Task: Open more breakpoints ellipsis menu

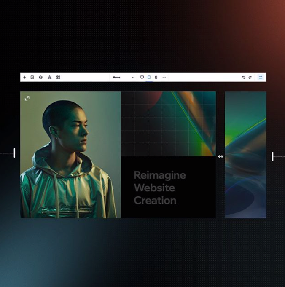Action: pos(164,77)
